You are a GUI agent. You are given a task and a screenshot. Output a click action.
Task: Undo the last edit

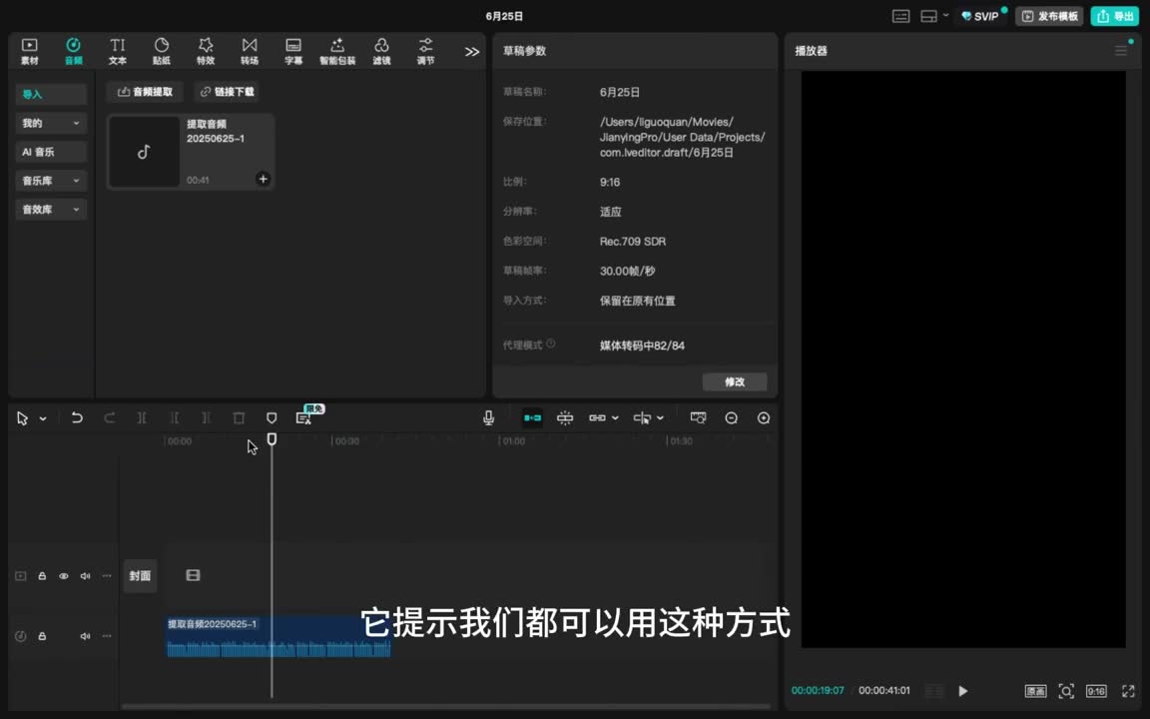[76, 417]
